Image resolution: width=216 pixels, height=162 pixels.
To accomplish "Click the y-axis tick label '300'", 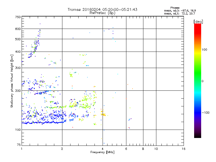I will click(18, 68).
